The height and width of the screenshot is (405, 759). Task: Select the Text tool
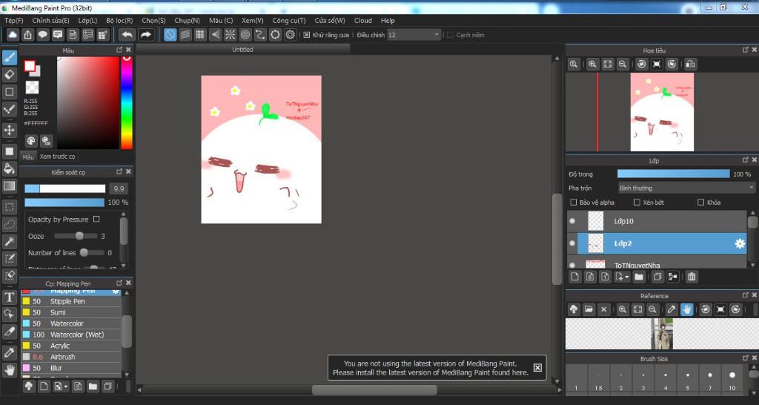coord(9,297)
